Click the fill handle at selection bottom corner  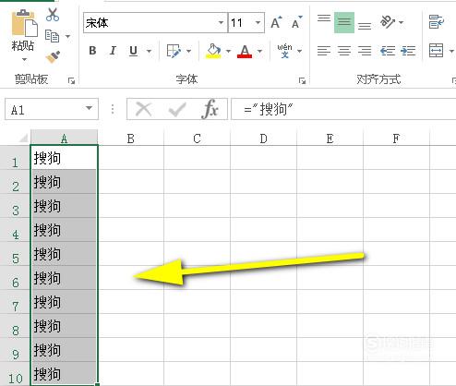(x=98, y=384)
